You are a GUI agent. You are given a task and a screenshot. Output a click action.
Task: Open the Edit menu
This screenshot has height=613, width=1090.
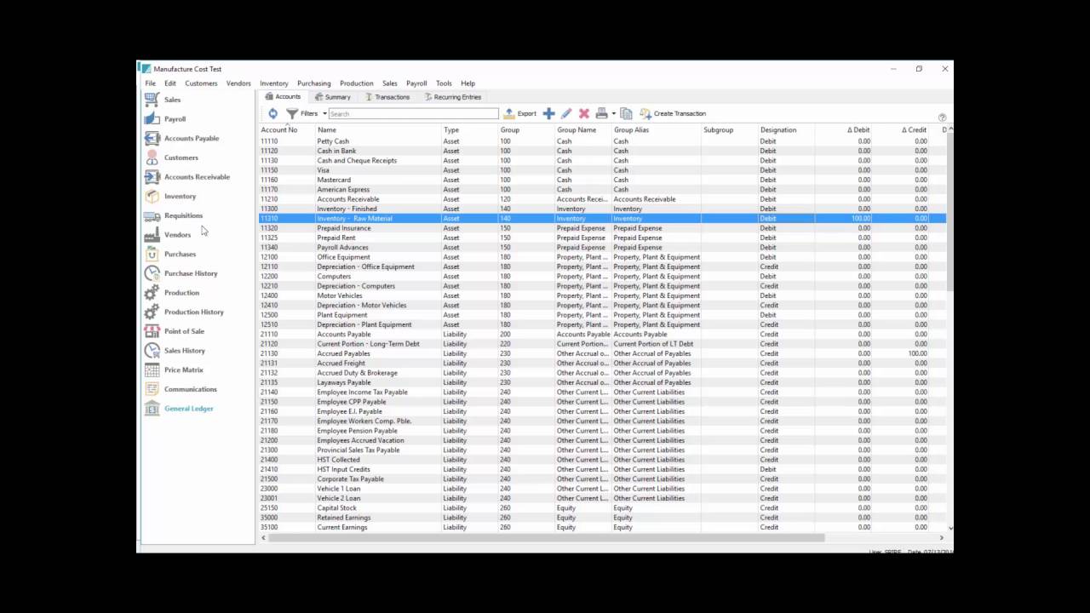[x=170, y=83]
